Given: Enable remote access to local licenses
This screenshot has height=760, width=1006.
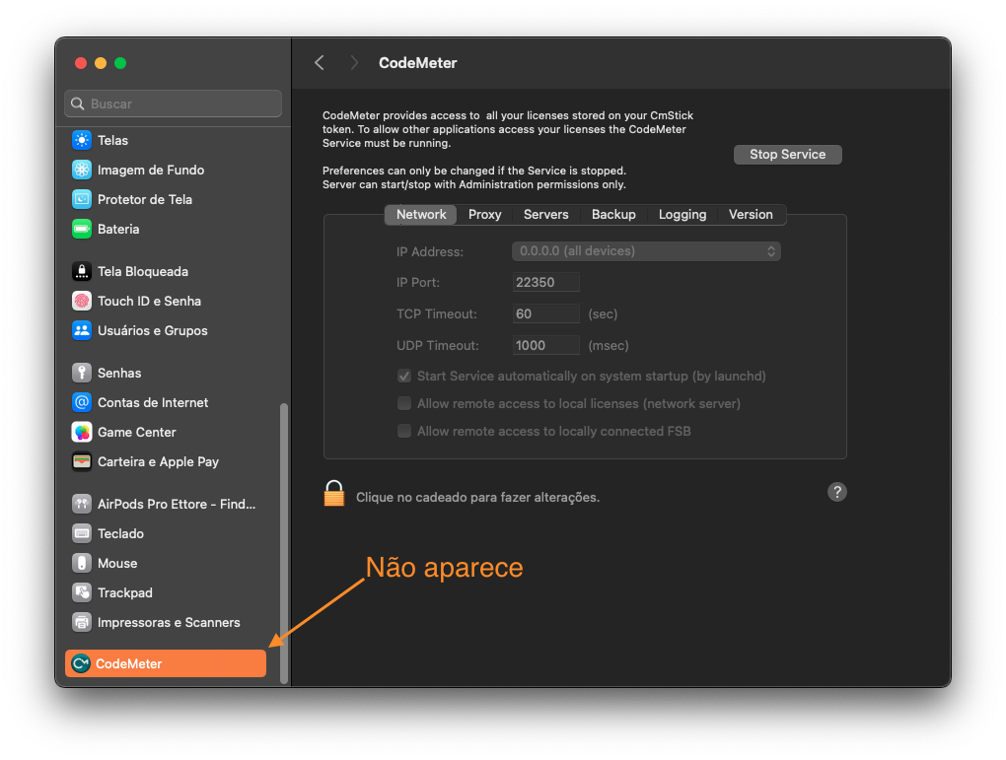Looking at the screenshot, I should click(x=404, y=403).
